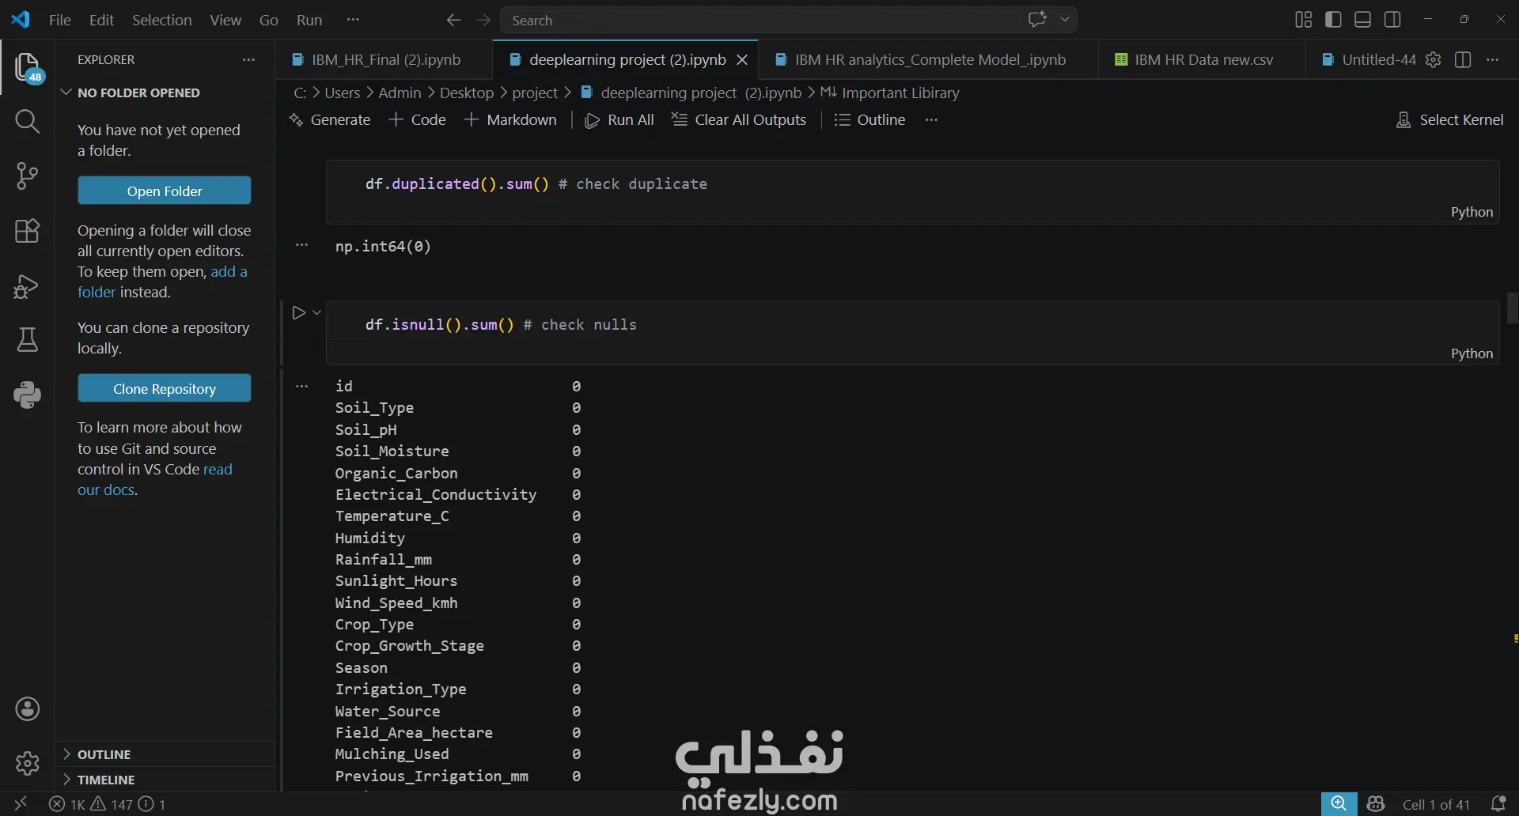Open run cell options dropdown arrow
Viewport: 1519px width, 816px height.
(x=316, y=313)
